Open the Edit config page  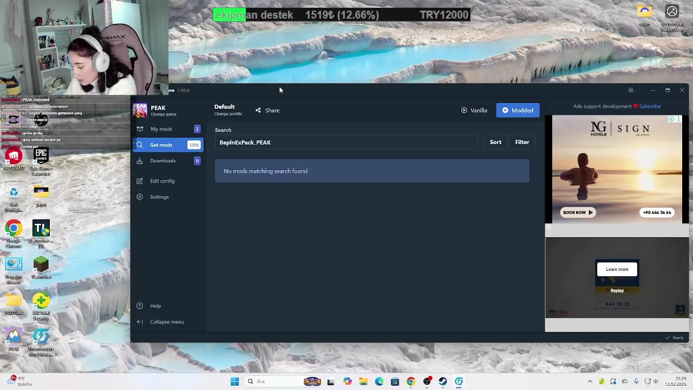(x=168, y=181)
